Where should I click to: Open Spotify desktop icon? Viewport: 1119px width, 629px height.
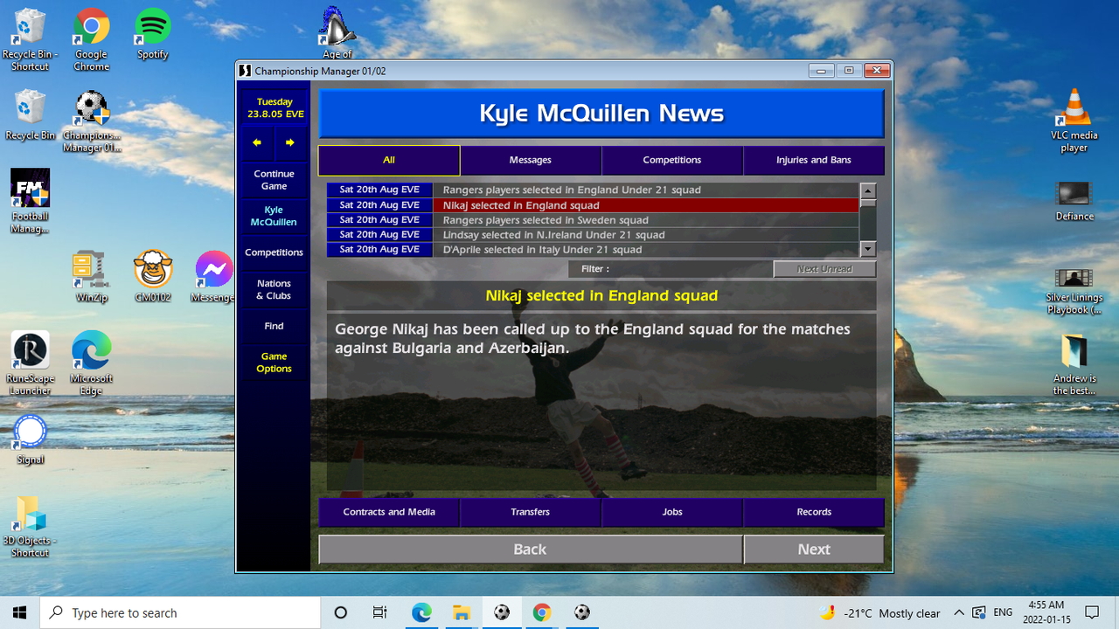(153, 35)
